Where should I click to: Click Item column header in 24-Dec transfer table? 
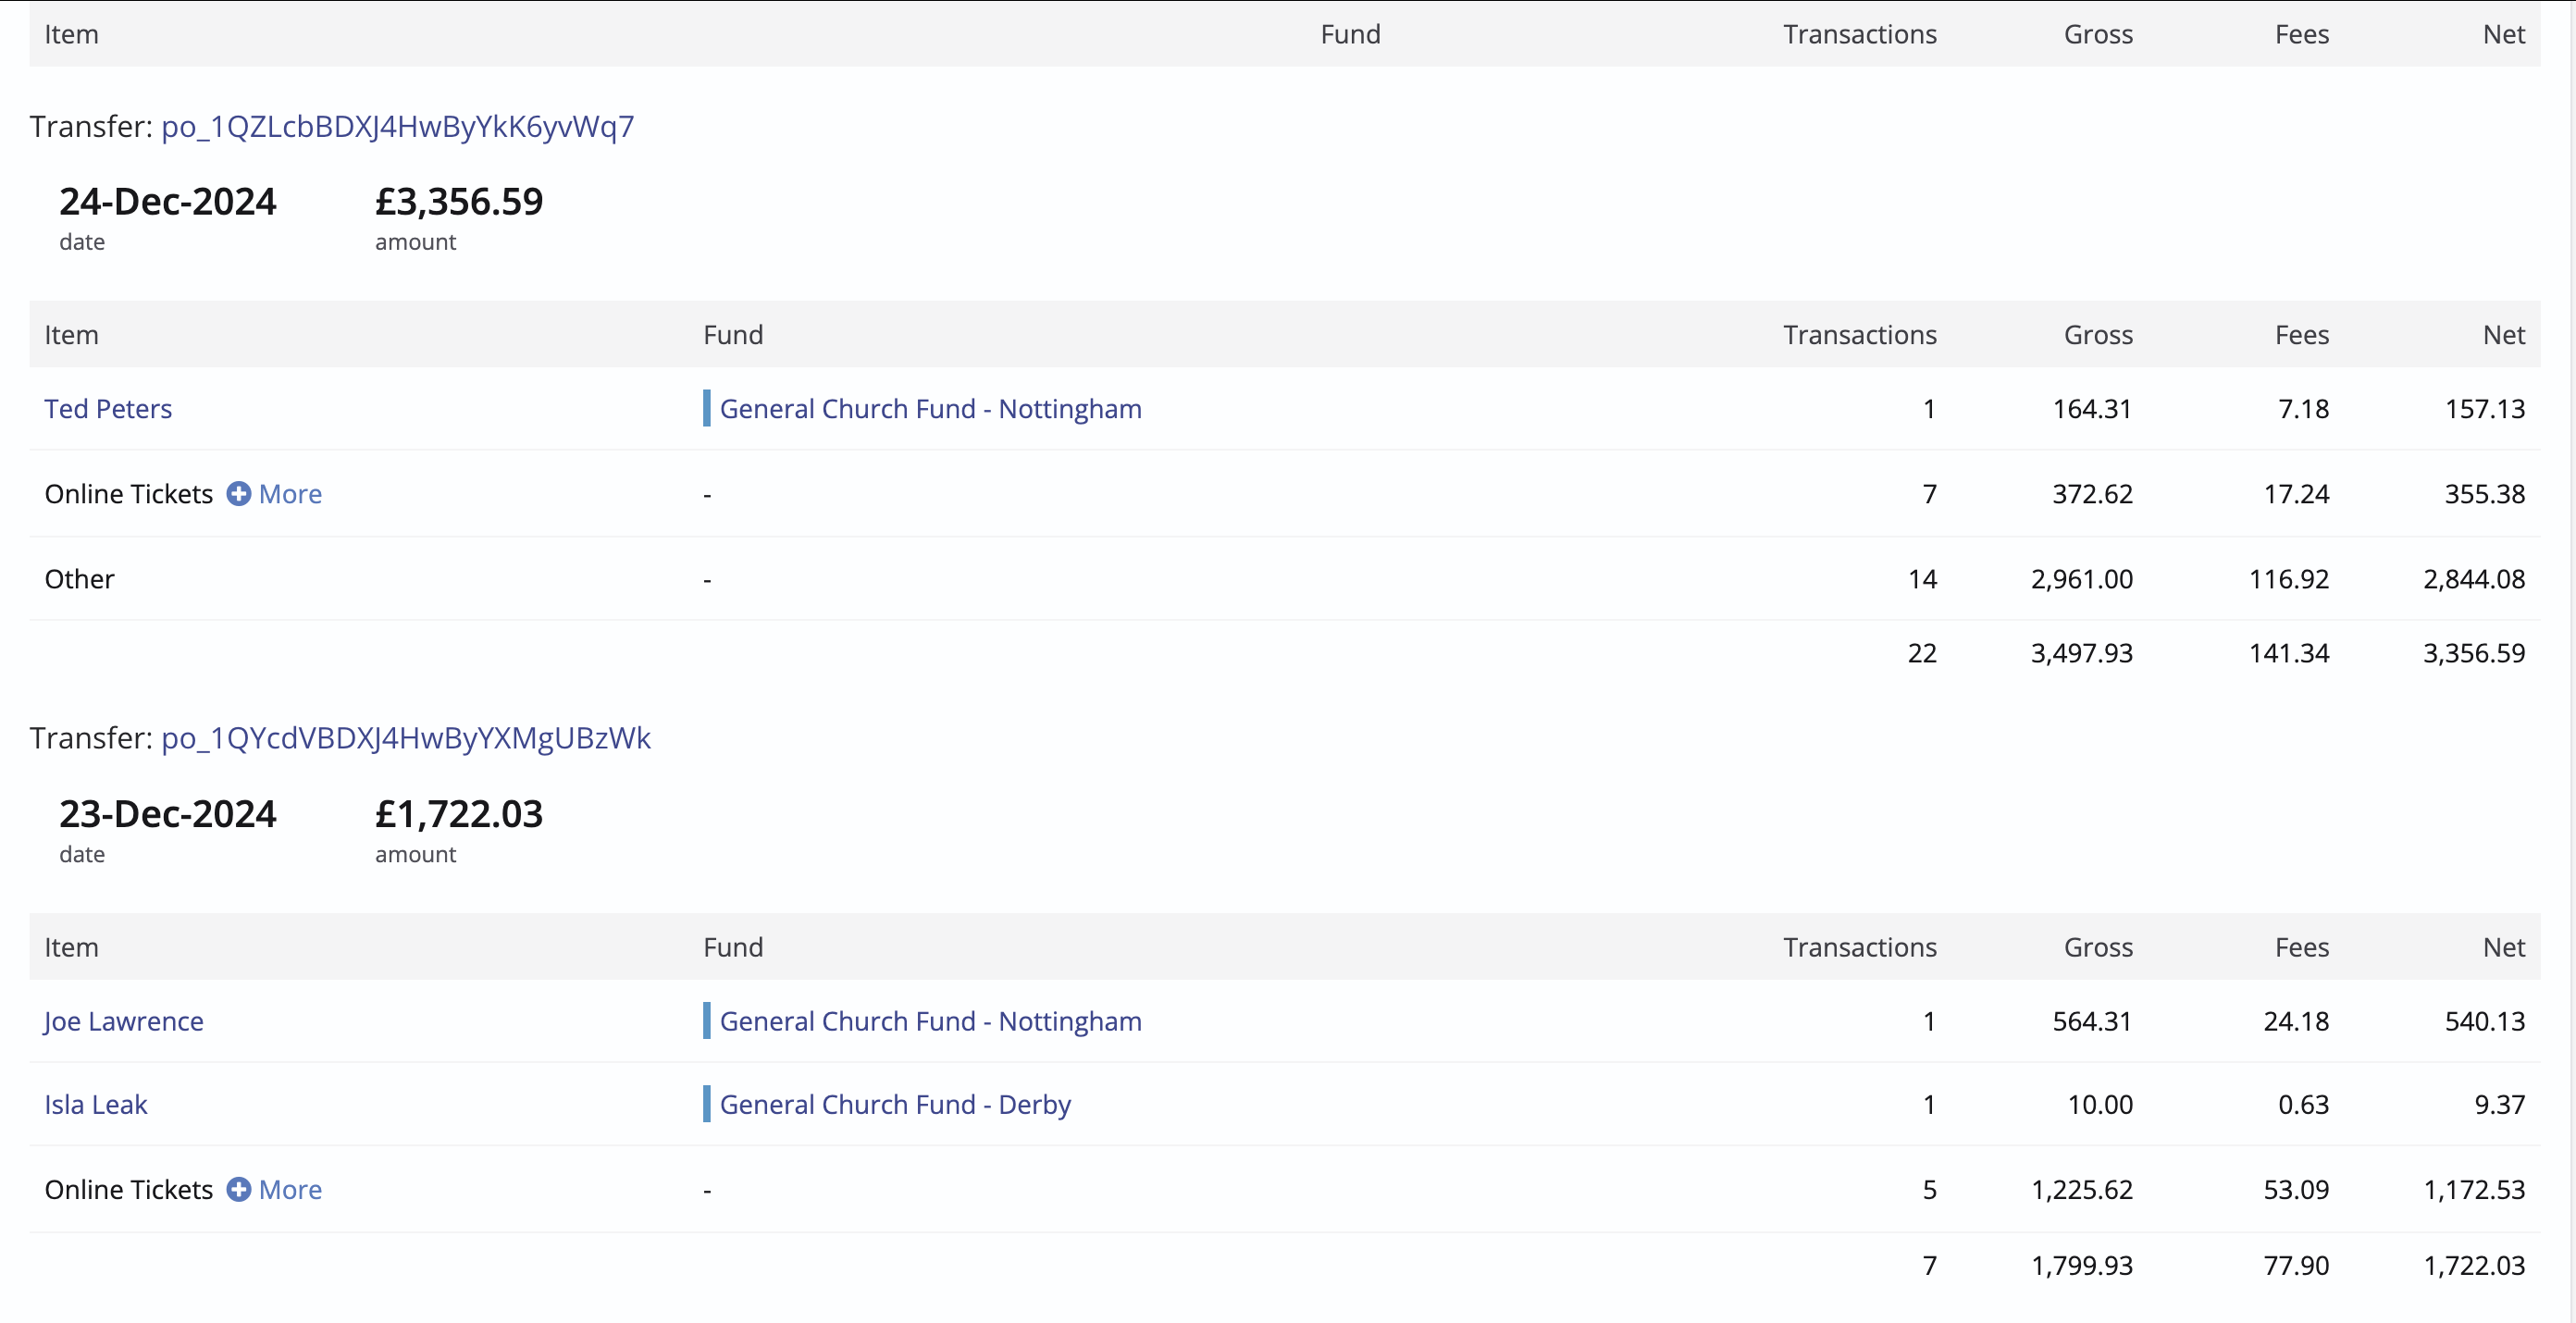[71, 334]
